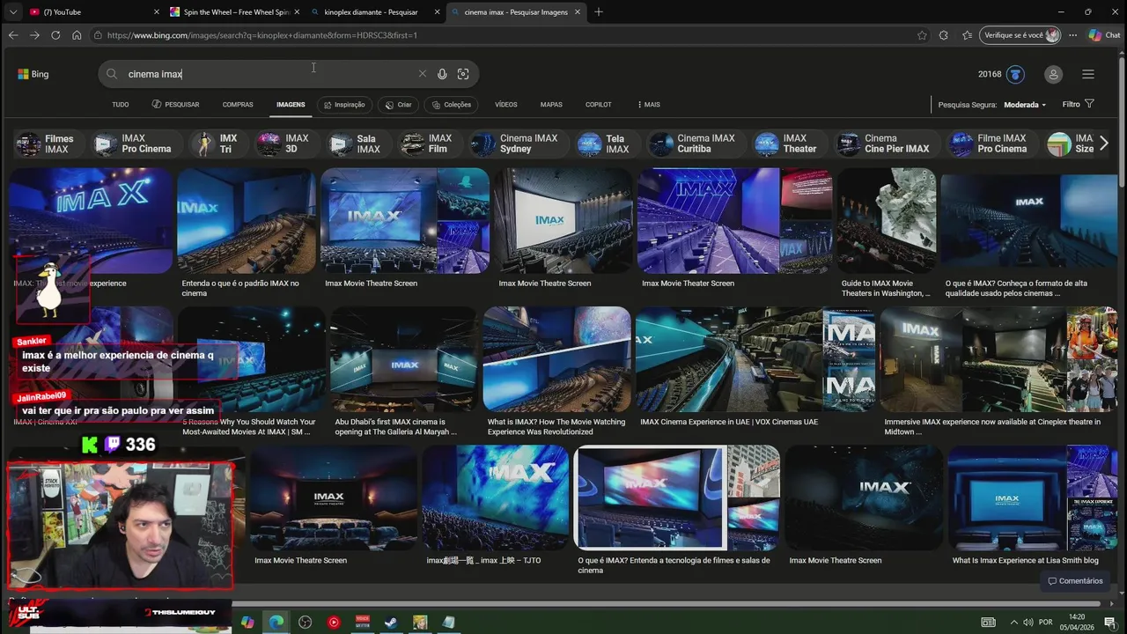Open 'What is IMAX? How The Movie Watching' image
This screenshot has height=634, width=1127.
coord(556,358)
